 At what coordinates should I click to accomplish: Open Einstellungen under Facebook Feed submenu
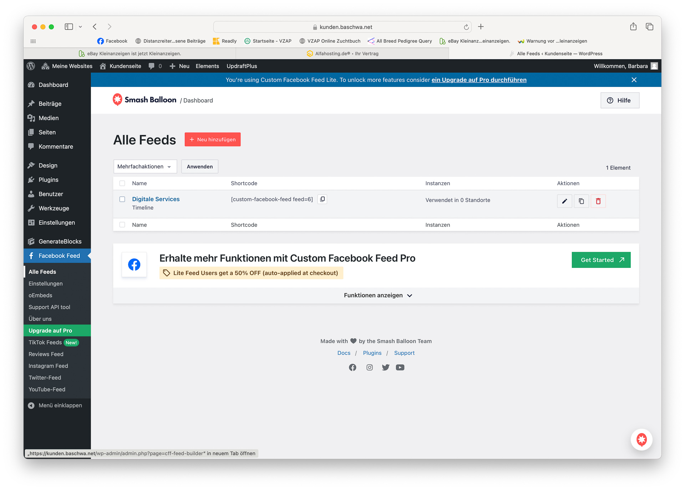coord(46,283)
